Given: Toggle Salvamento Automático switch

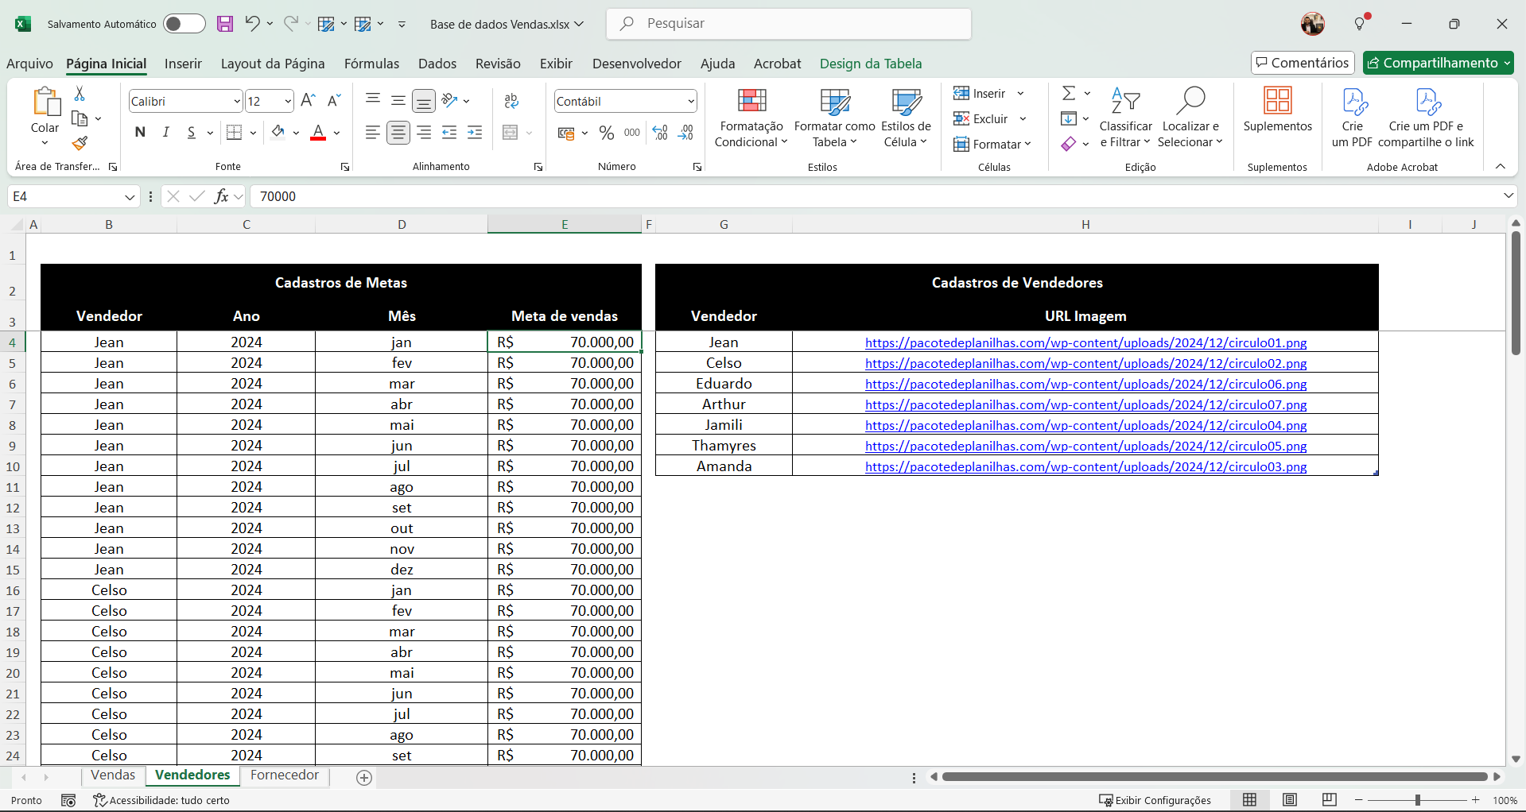Looking at the screenshot, I should (184, 24).
